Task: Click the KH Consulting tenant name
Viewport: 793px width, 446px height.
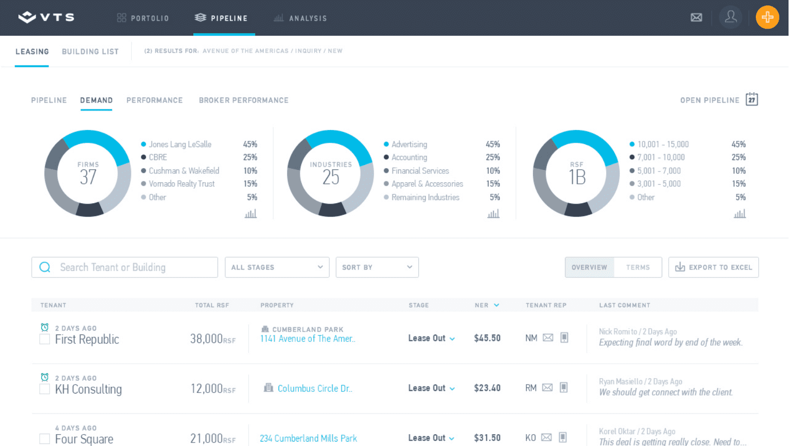Action: tap(89, 389)
